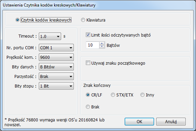Image resolution: width=196 pixels, height=131 pixels.
Task: Expand the Prędkość kom. 9600 dropdown
Action: (56, 57)
